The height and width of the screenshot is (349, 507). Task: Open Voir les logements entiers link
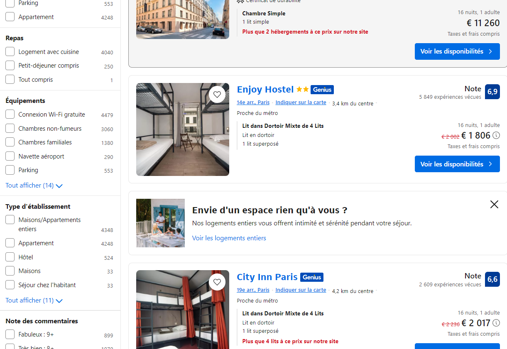coord(229,238)
